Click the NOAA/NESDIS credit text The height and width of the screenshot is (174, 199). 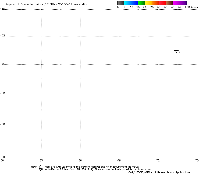[x=158, y=172]
